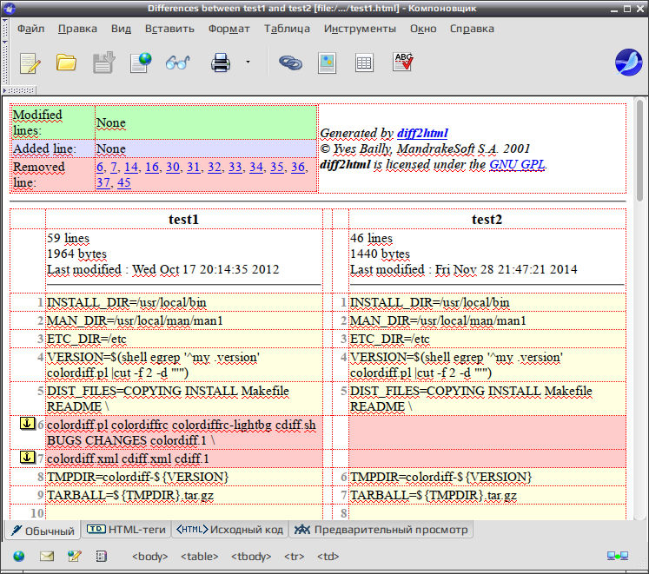Switch to the Исходный код tab
This screenshot has width=649, height=574.
coord(229,530)
